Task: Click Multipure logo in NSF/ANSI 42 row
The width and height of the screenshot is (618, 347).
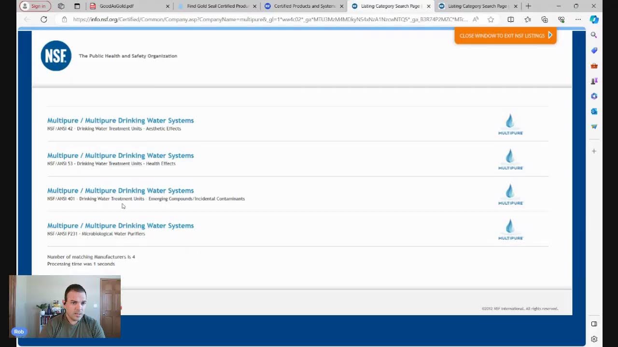Action: point(510,124)
